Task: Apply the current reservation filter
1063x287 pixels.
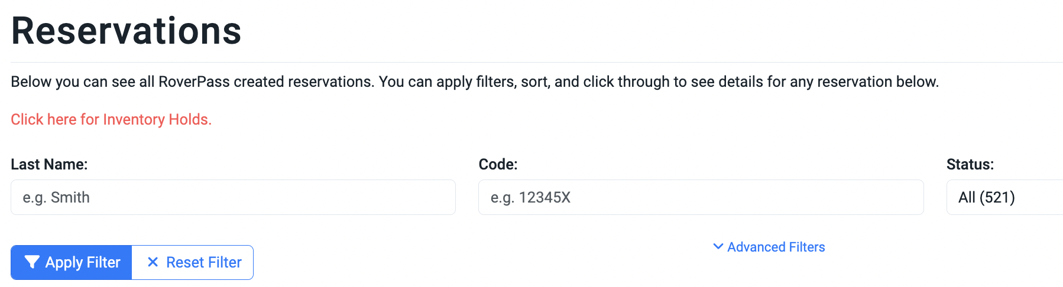Action: (72, 262)
